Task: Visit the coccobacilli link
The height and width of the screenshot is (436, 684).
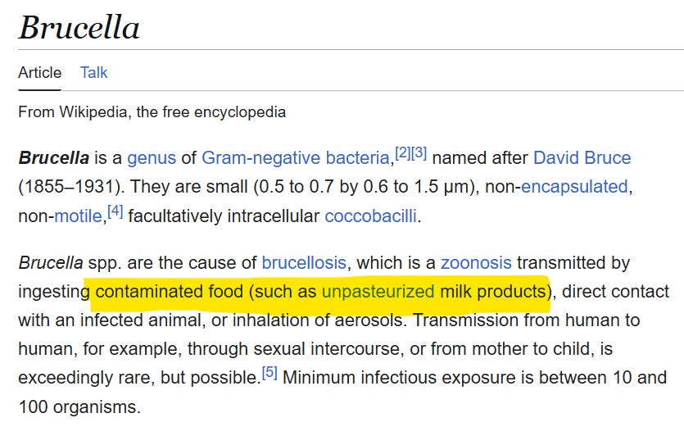Action: point(371,216)
